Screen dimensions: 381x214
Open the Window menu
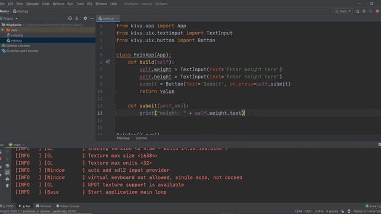click(101, 4)
